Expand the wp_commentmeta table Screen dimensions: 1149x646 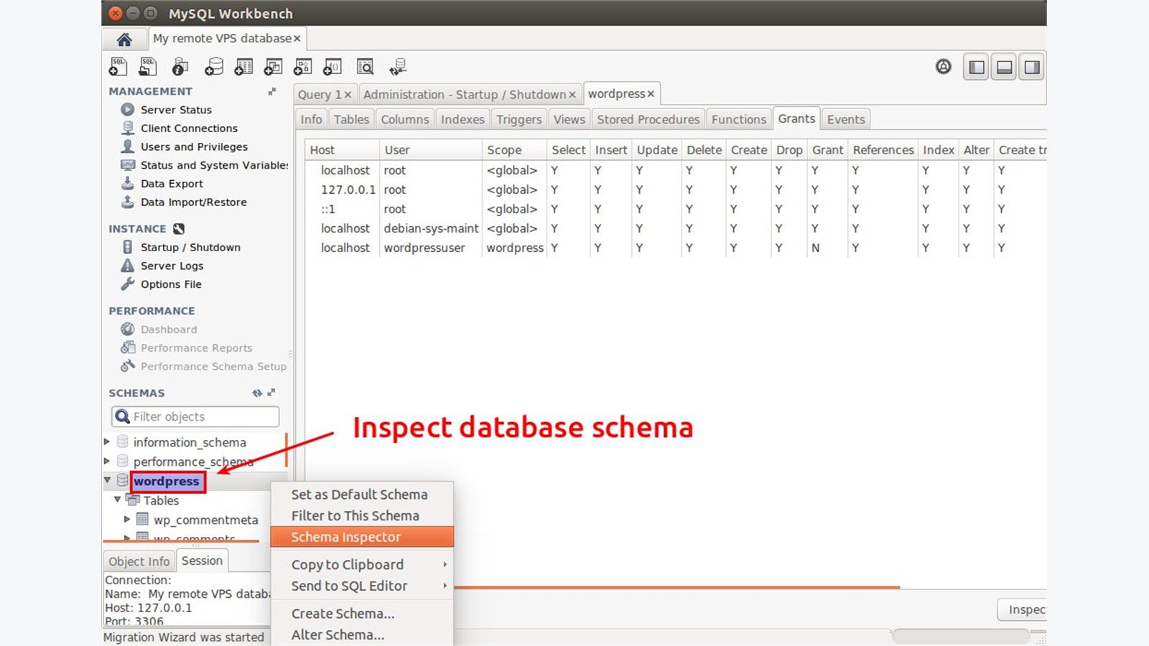(x=127, y=519)
